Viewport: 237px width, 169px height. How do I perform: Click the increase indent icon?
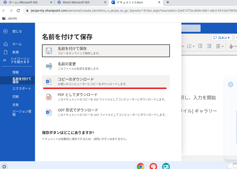point(209,46)
